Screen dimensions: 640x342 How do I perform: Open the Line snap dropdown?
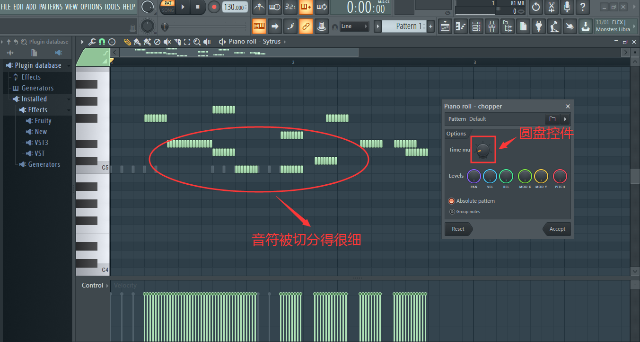point(354,27)
